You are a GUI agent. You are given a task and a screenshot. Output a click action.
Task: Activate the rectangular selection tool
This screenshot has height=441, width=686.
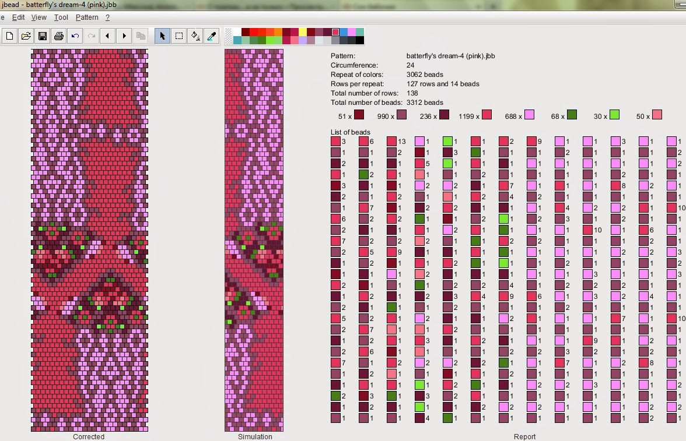click(x=179, y=36)
